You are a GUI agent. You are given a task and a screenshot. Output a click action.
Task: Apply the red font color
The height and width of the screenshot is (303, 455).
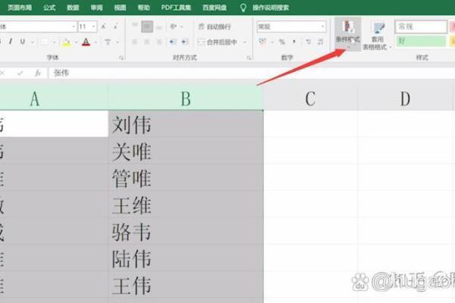[x=86, y=42]
